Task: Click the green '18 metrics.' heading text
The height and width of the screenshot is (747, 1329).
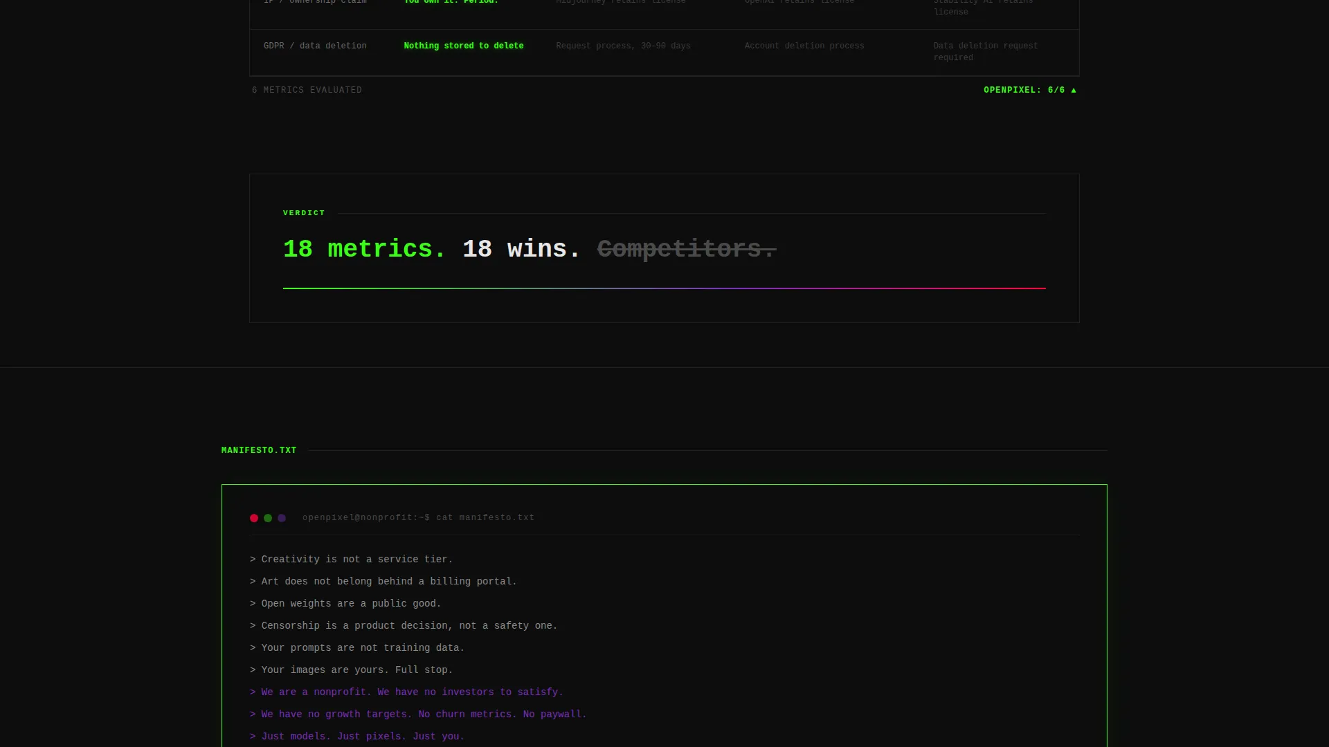Action: pyautogui.click(x=365, y=248)
